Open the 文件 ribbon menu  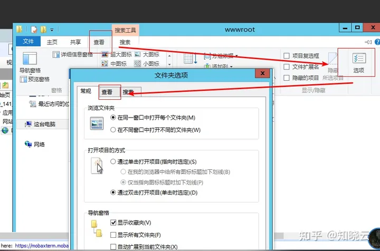[28, 42]
